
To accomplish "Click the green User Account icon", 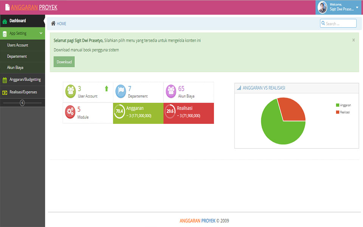I will pyautogui.click(x=70, y=91).
